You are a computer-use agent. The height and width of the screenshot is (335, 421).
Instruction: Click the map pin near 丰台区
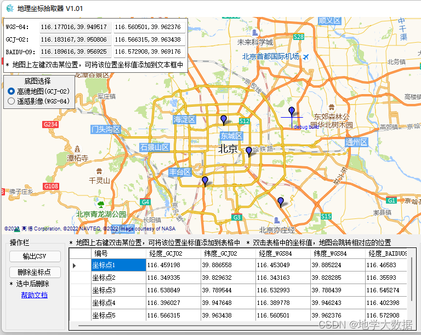pos(205,181)
